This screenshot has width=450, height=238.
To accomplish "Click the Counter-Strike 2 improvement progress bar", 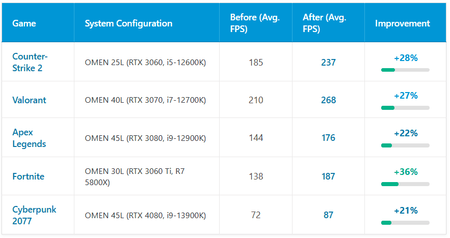I will (x=405, y=70).
